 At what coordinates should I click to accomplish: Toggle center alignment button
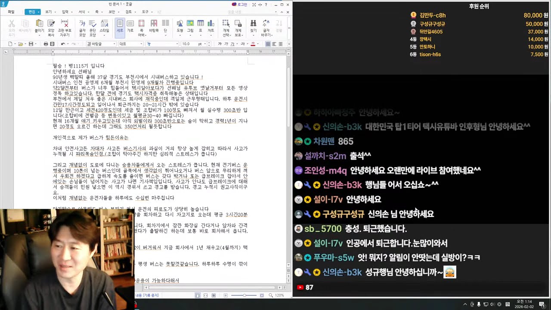click(281, 44)
